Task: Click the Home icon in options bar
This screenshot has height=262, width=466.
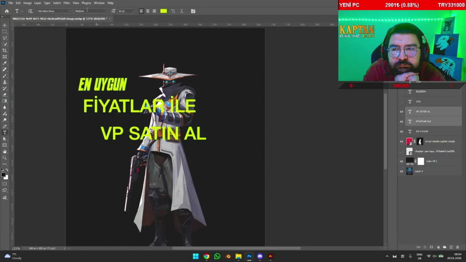Action: (7, 11)
